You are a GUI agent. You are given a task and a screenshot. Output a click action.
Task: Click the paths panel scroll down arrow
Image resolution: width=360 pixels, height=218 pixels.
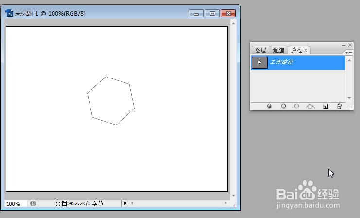pyautogui.click(x=349, y=98)
